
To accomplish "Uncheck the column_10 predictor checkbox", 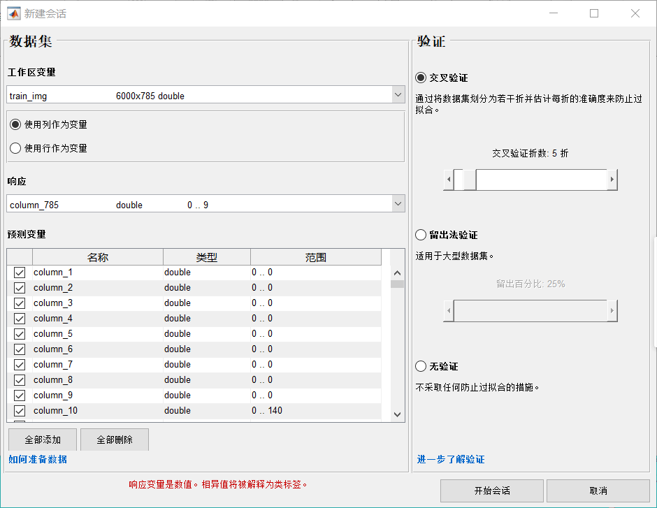I will (20, 411).
